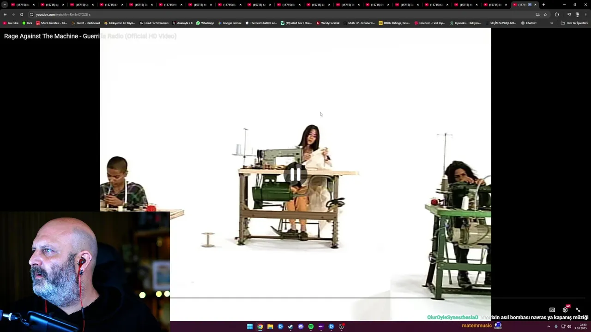Click the microphone tray icon
Image resolution: width=591 pixels, height=332 pixels.
(556, 326)
